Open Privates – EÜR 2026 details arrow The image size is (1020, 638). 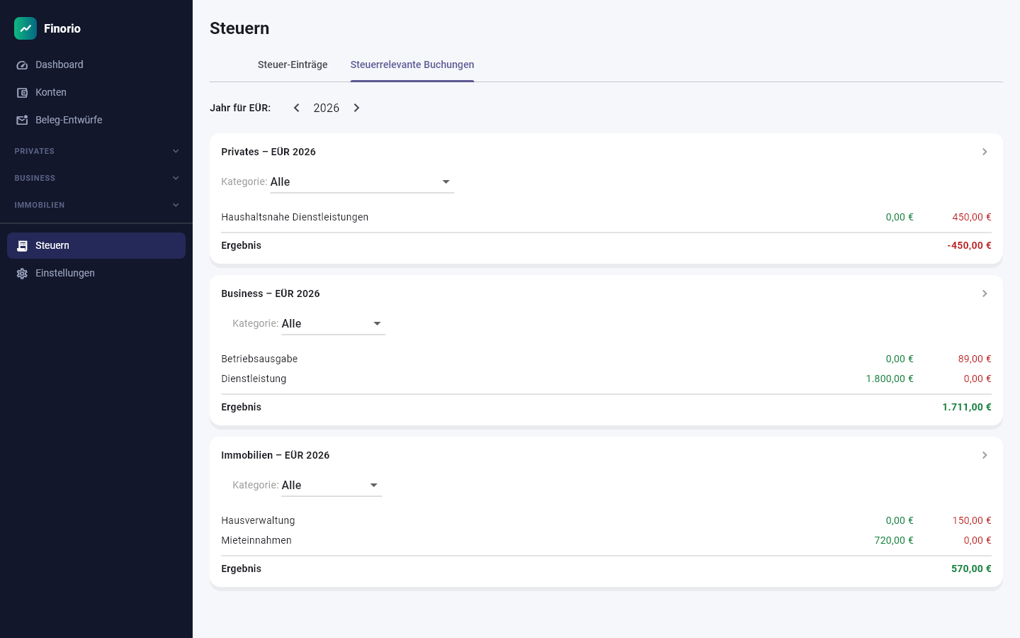985,152
